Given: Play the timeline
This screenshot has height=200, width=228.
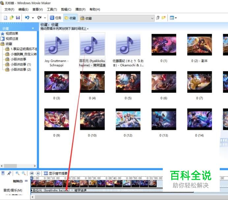Looking at the screenshot, I should click(x=38, y=173).
